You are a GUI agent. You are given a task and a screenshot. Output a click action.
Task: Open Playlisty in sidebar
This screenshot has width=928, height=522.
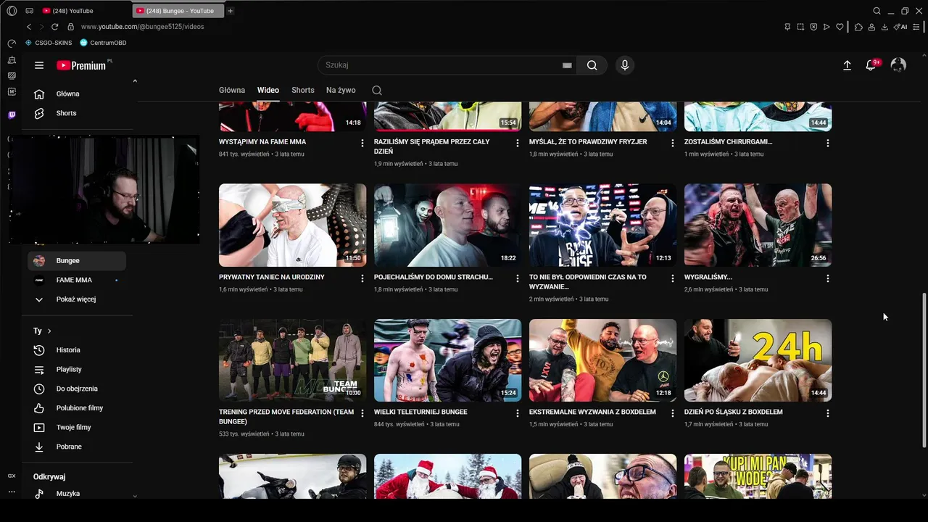(x=77, y=370)
